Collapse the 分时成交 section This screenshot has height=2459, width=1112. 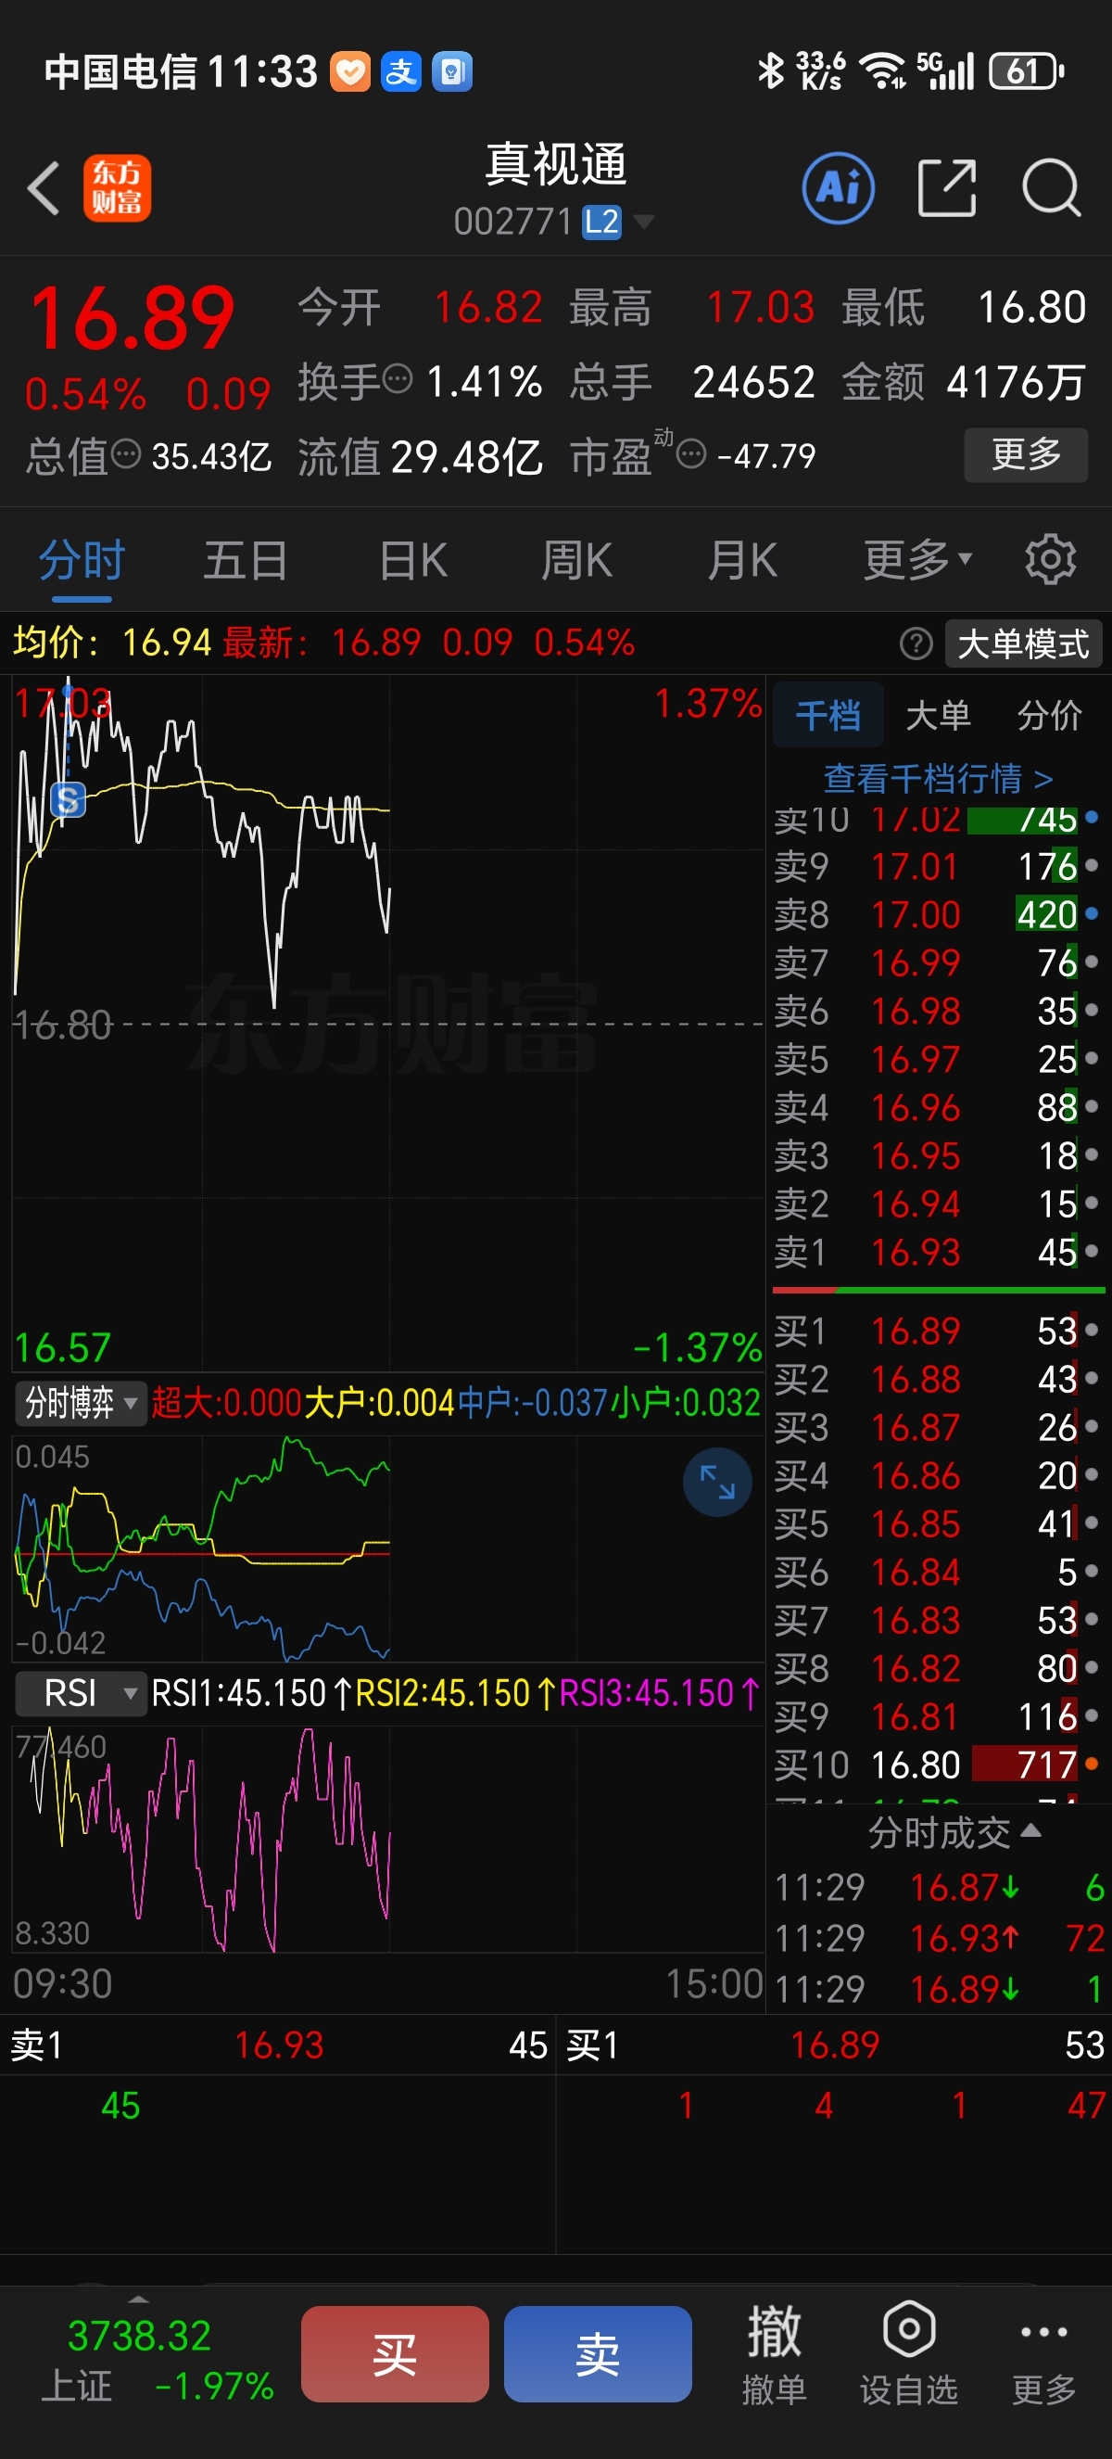coord(954,1833)
